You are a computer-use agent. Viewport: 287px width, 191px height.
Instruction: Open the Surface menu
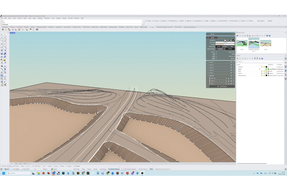click(x=20, y=18)
